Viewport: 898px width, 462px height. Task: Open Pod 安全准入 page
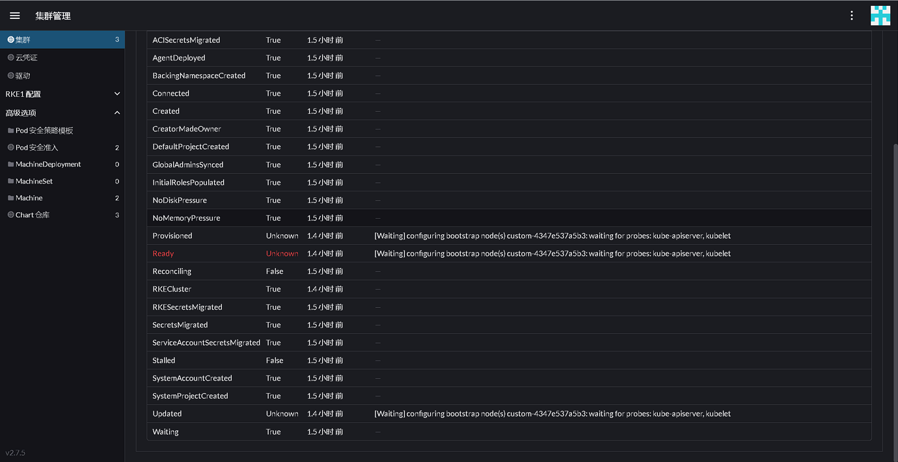(36, 148)
